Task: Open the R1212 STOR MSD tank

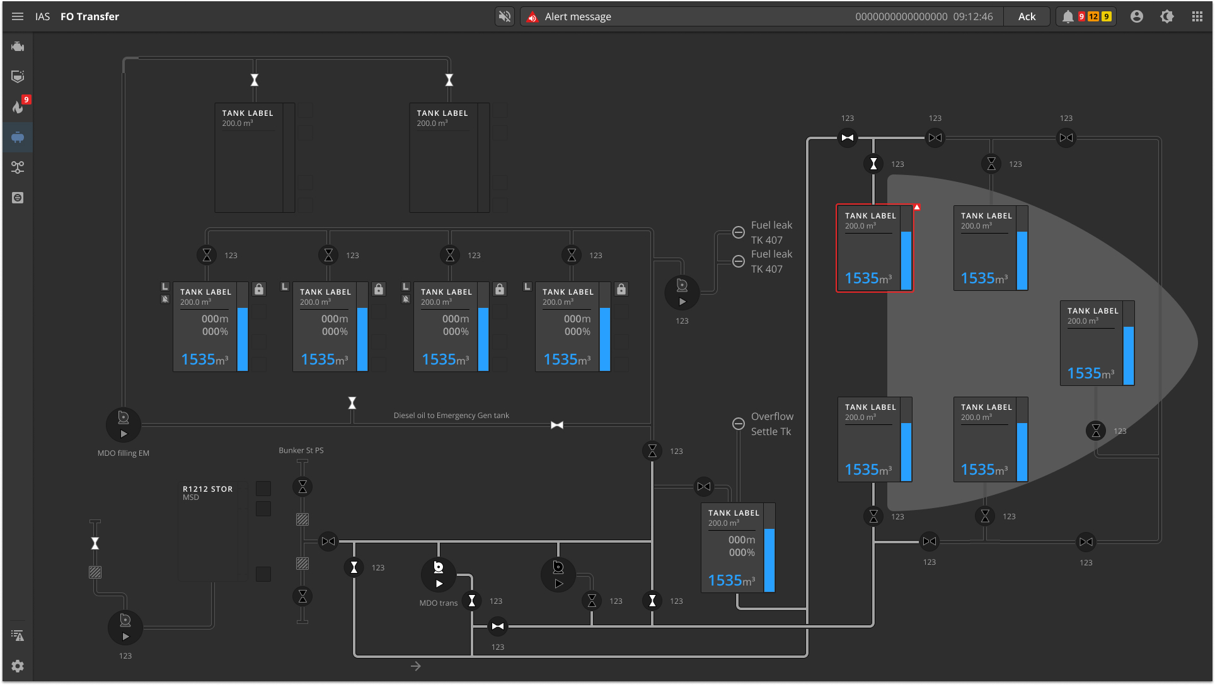Action: pyautogui.click(x=213, y=531)
